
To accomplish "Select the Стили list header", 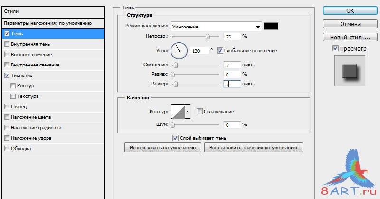I will point(53,11).
